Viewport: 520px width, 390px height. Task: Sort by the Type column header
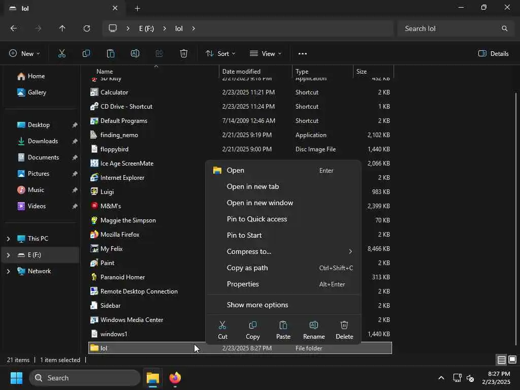(322, 71)
